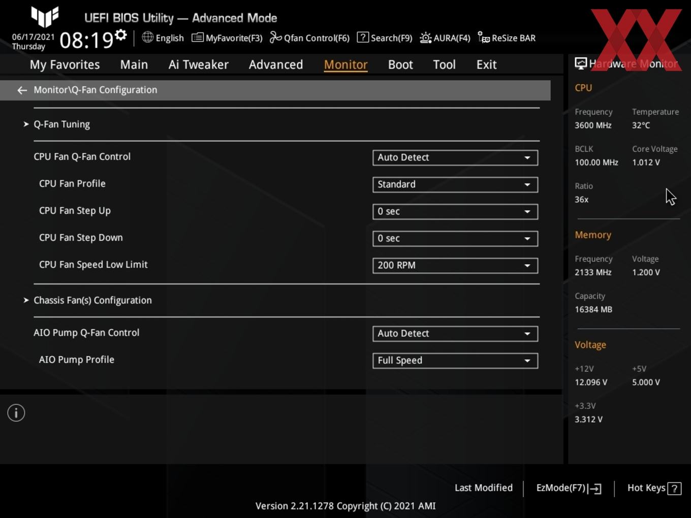Click the Capacity 16384 MB value
The image size is (691, 518).
tap(593, 309)
